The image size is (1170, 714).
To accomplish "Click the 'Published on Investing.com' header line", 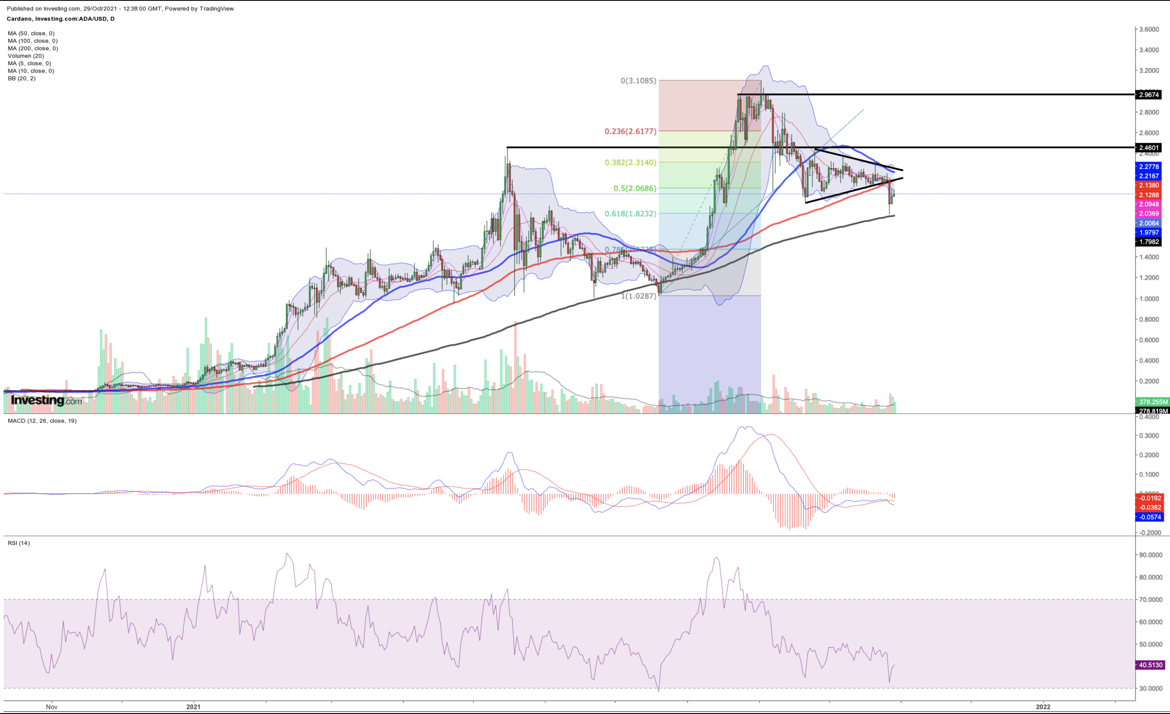I will click(121, 9).
